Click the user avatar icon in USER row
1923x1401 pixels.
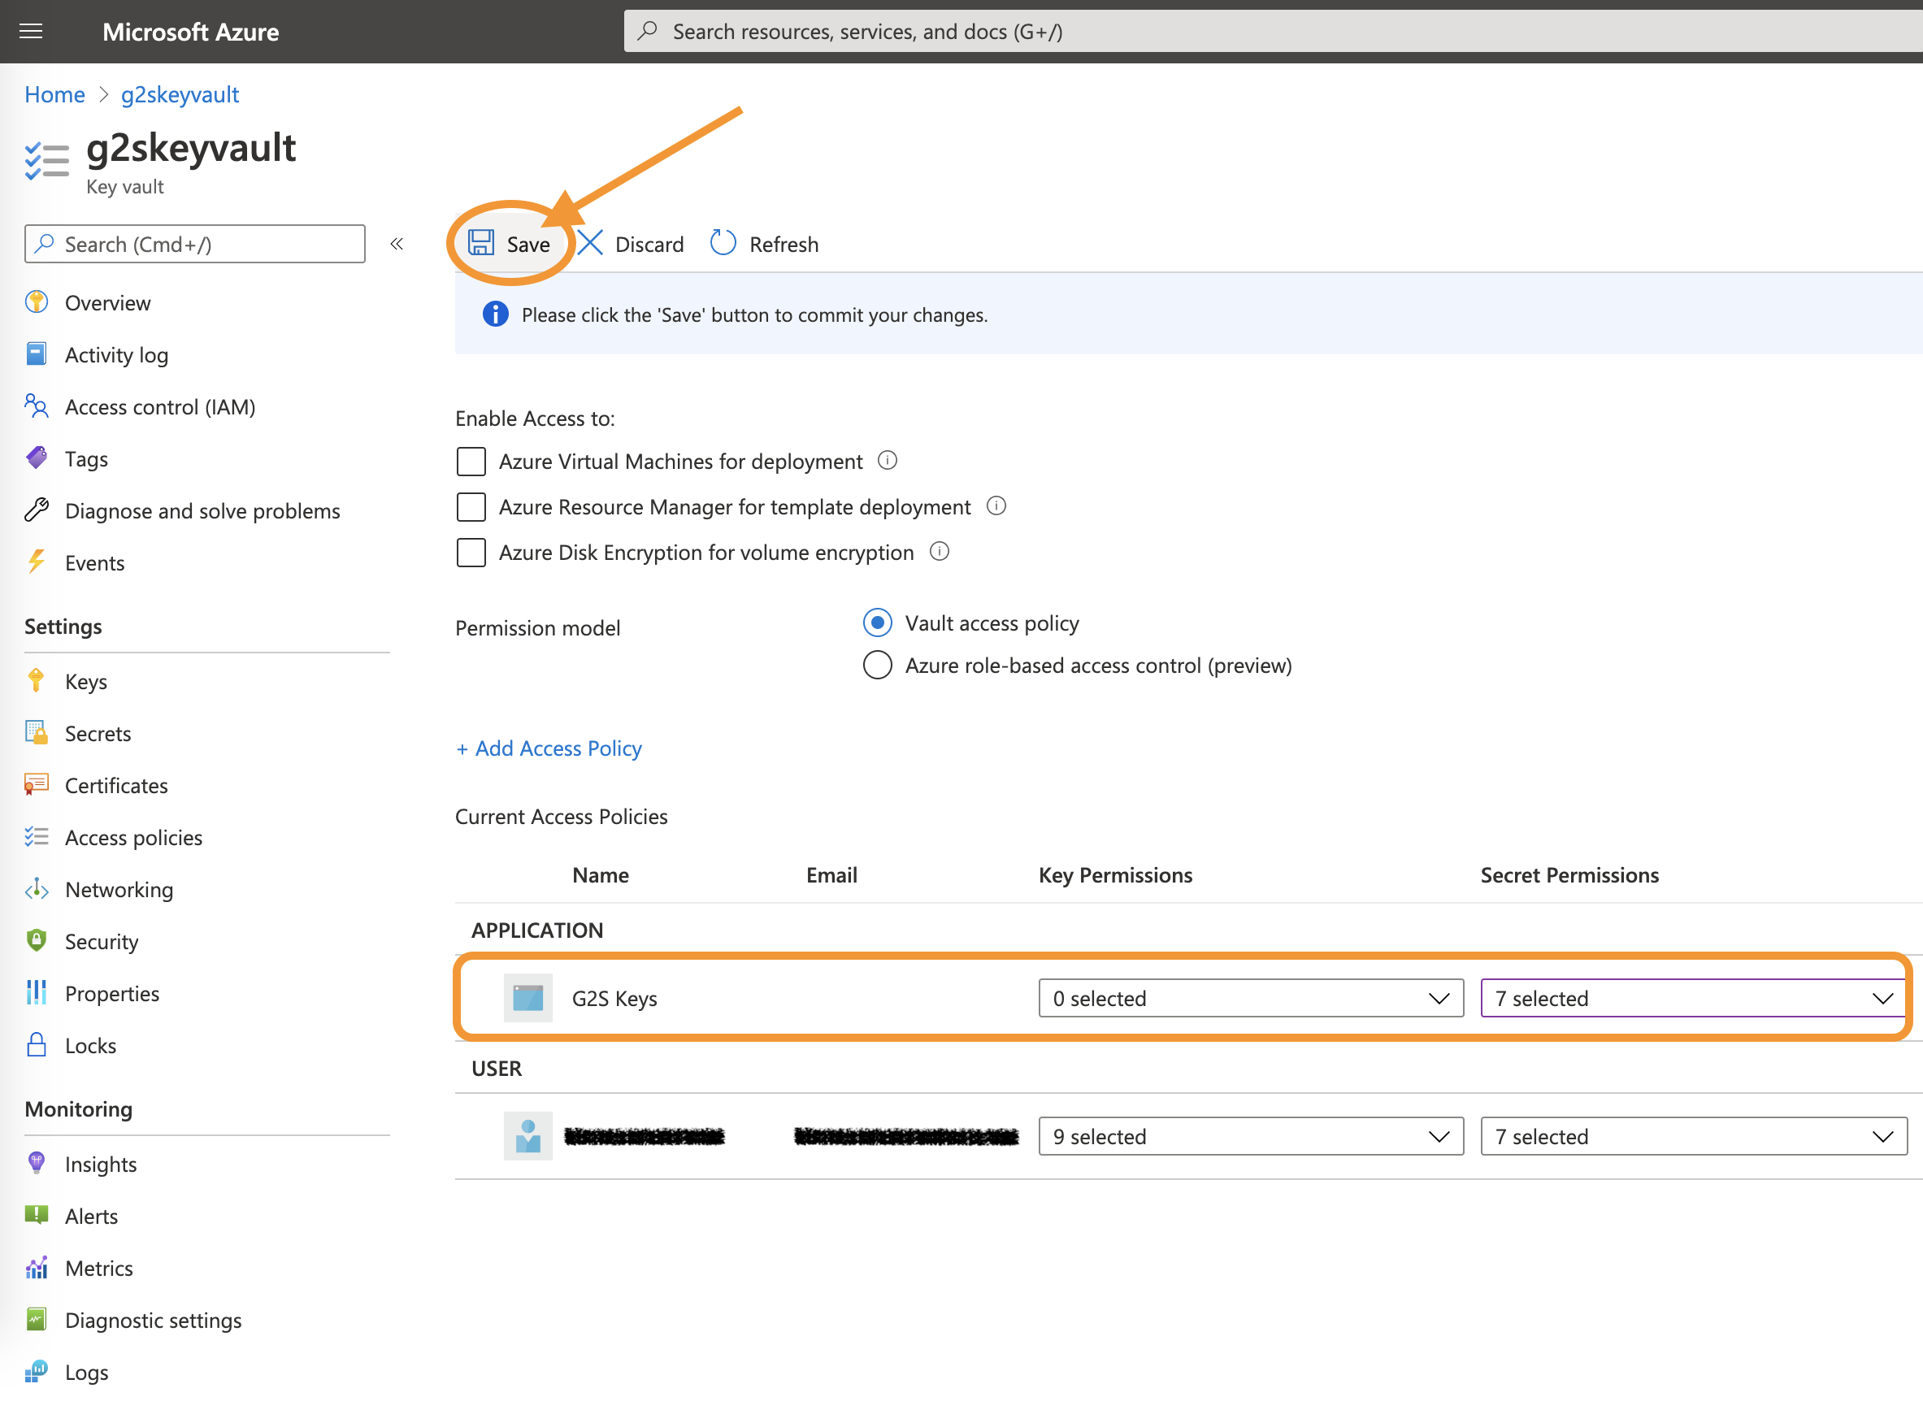[527, 1135]
